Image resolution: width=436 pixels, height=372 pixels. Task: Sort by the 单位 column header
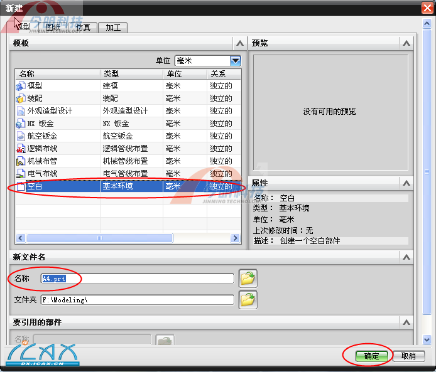coord(185,74)
